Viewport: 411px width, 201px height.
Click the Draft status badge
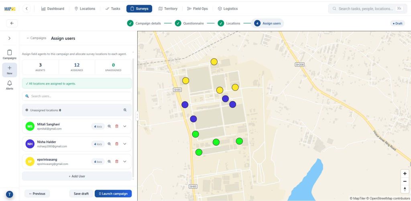click(x=397, y=23)
